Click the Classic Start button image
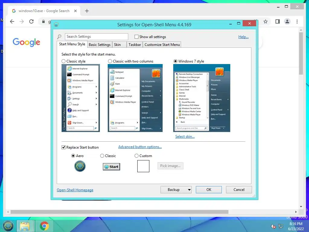This screenshot has width=309, height=232. point(112,167)
